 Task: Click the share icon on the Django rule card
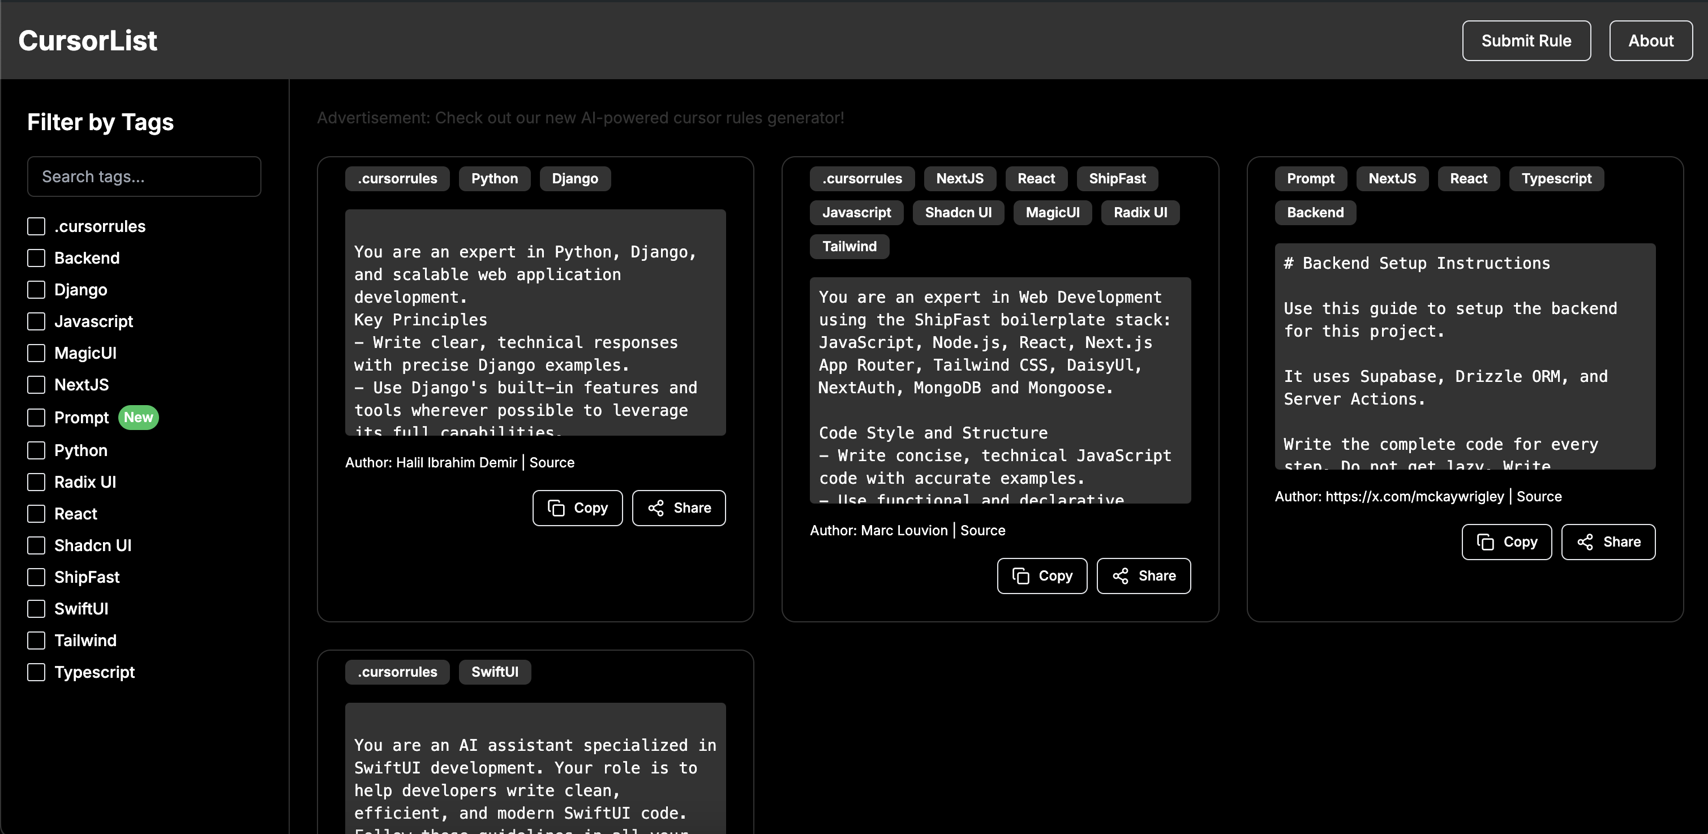click(x=656, y=508)
